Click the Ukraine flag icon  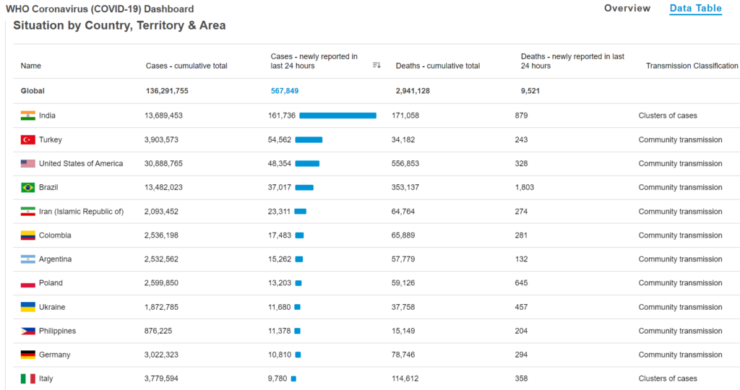[28, 307]
